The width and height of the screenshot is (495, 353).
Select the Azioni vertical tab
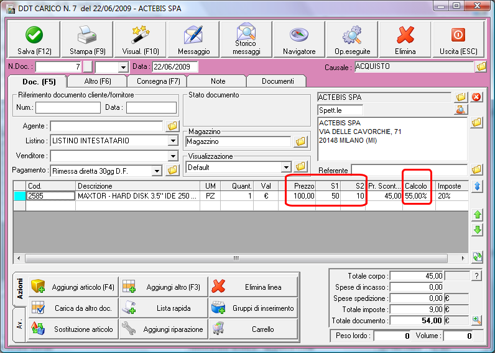tap(20, 288)
